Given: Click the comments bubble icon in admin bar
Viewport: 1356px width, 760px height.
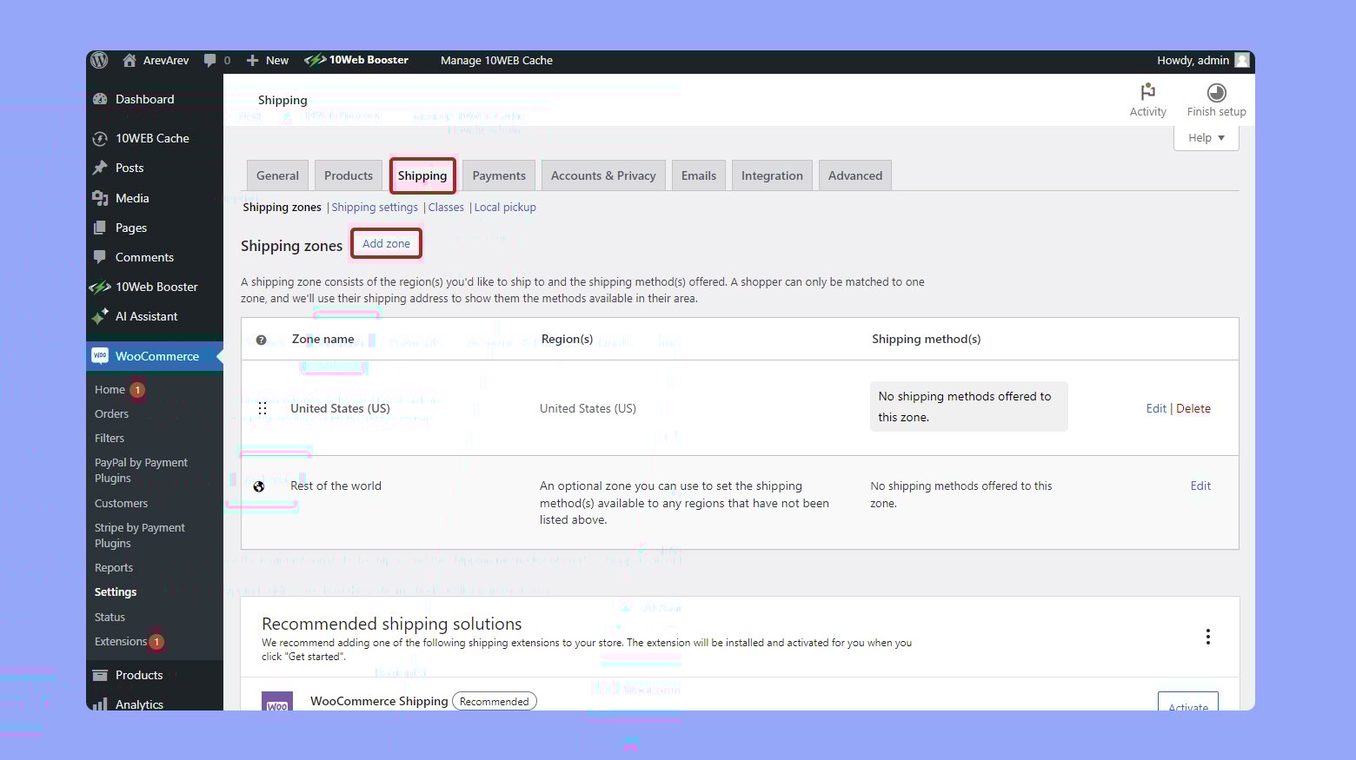Looking at the screenshot, I should [209, 60].
